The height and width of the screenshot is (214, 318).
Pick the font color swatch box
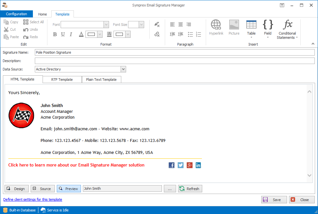pyautogui.click(x=91, y=34)
